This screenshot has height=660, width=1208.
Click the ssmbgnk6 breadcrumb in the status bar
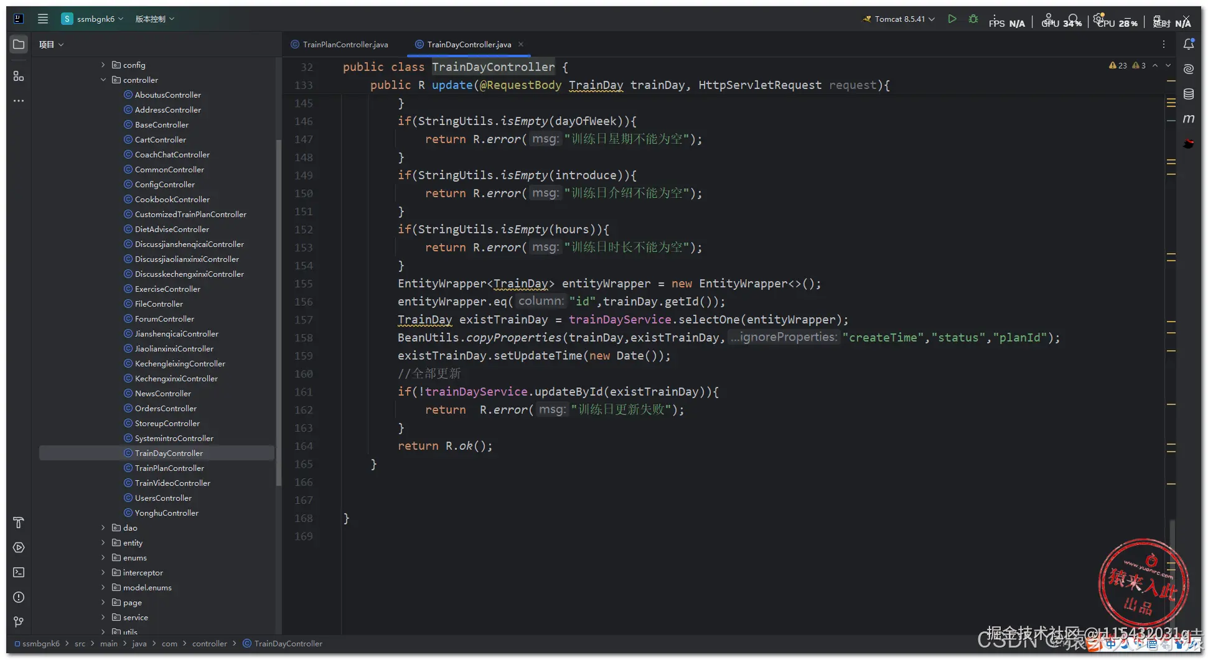(37, 643)
